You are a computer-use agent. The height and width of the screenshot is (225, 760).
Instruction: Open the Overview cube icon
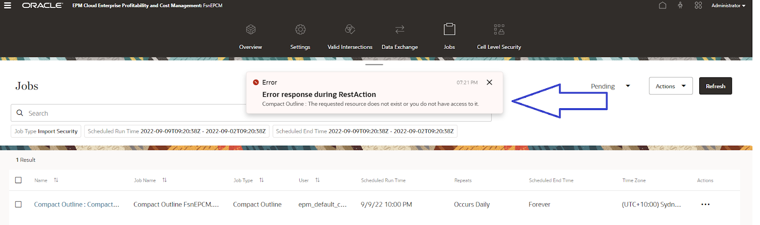pyautogui.click(x=251, y=29)
